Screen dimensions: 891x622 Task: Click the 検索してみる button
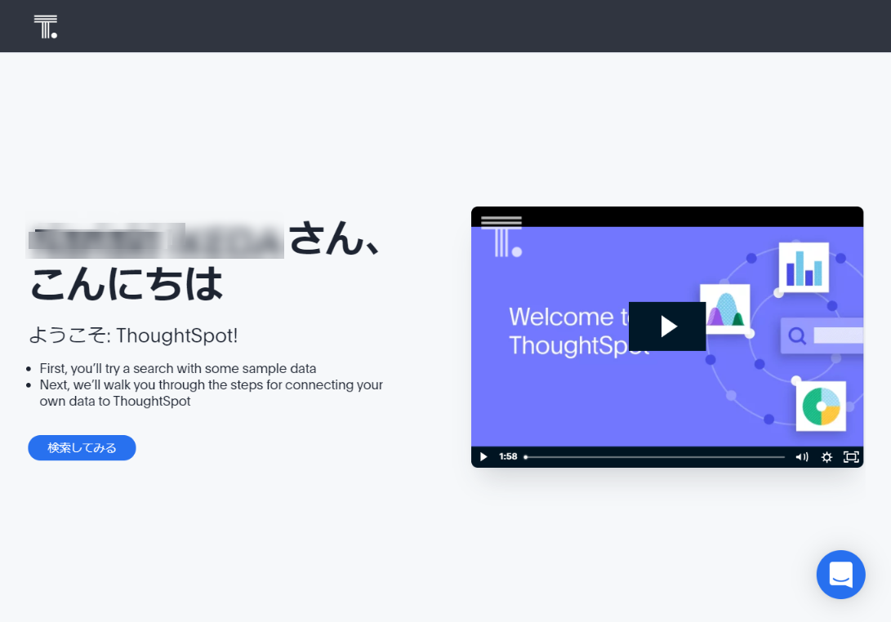(82, 447)
